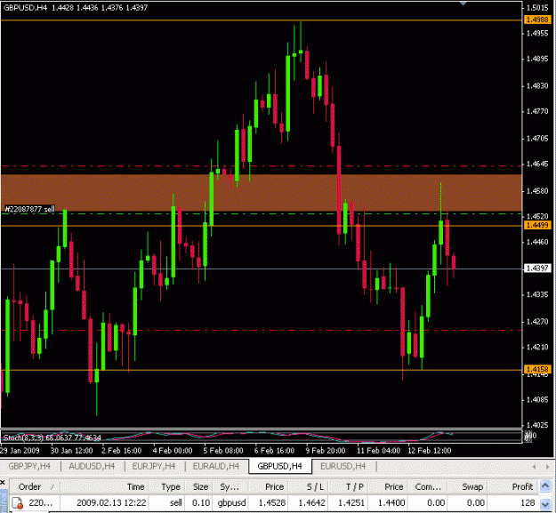Image resolution: width=556 pixels, height=513 pixels.
Task: Select the GBPUSD,H4 chart tab
Action: pos(280,466)
